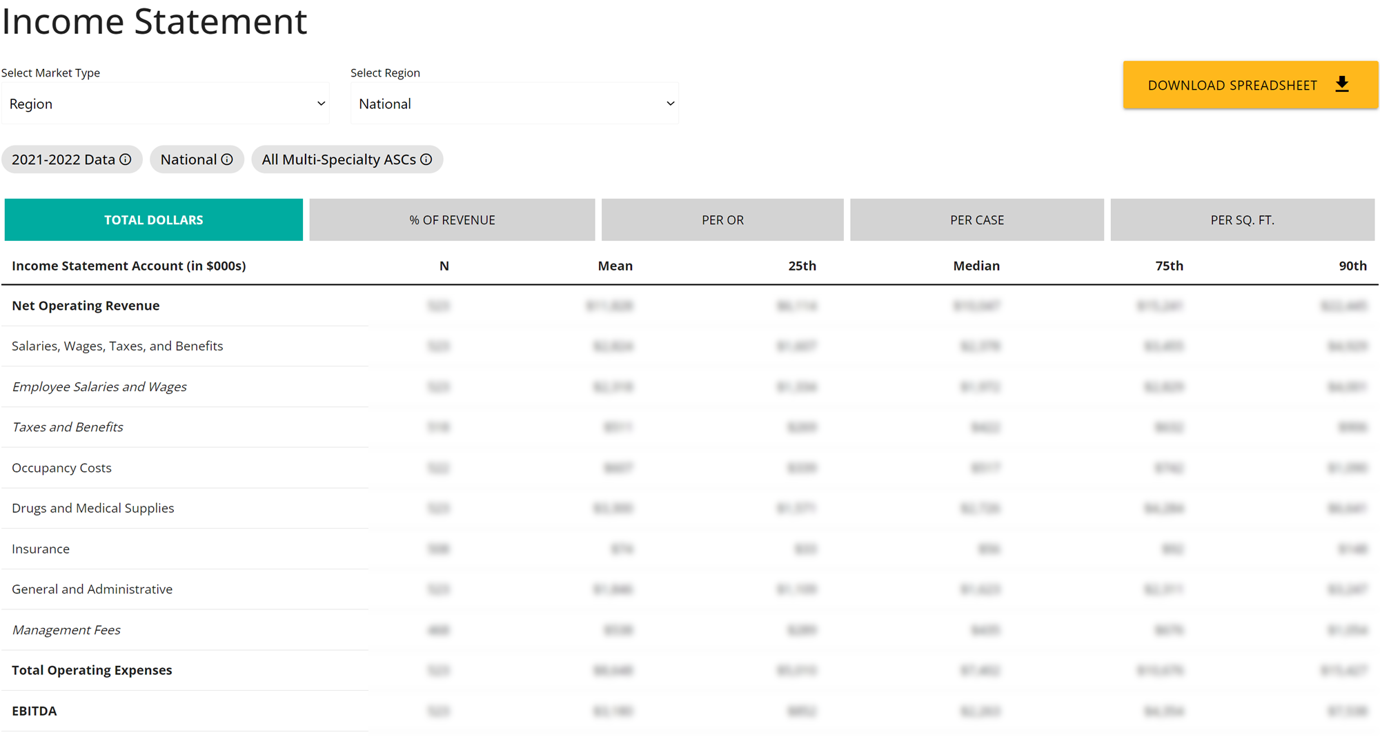Screen dimensions: 1380x737
Task: Click chevron arrow in the National region box
Action: [670, 104]
